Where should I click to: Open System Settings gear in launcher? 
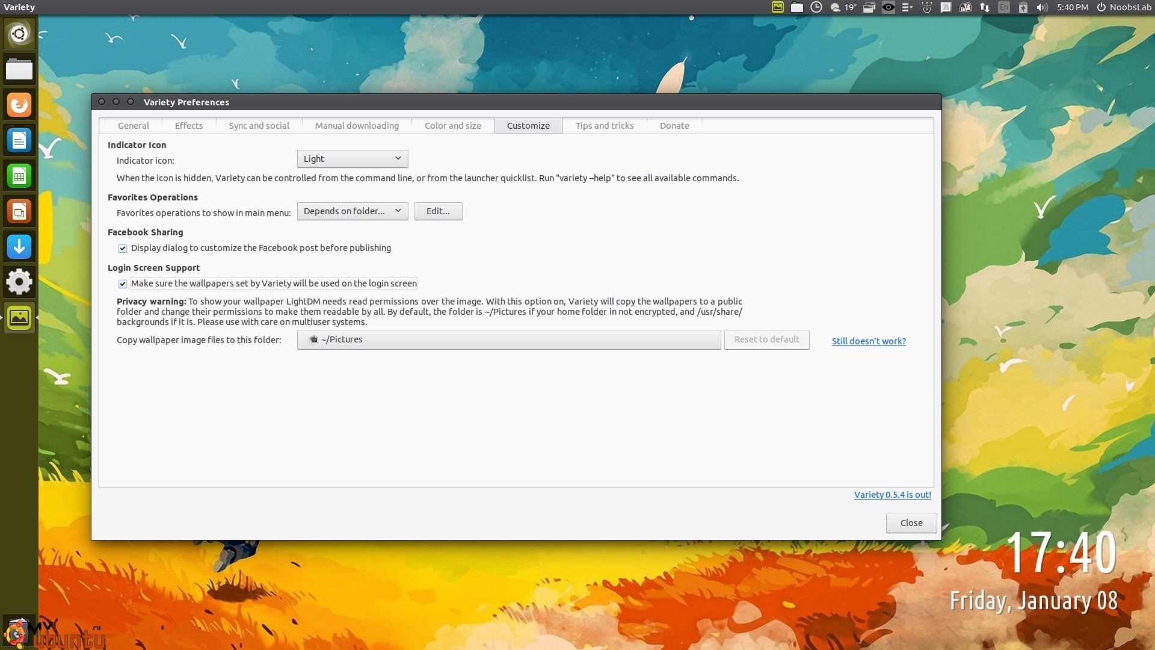19,282
